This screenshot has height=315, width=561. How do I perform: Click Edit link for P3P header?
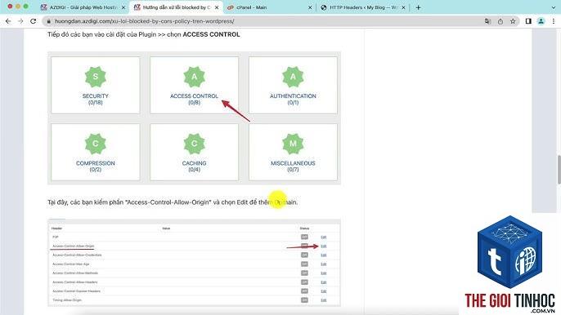[324, 237]
